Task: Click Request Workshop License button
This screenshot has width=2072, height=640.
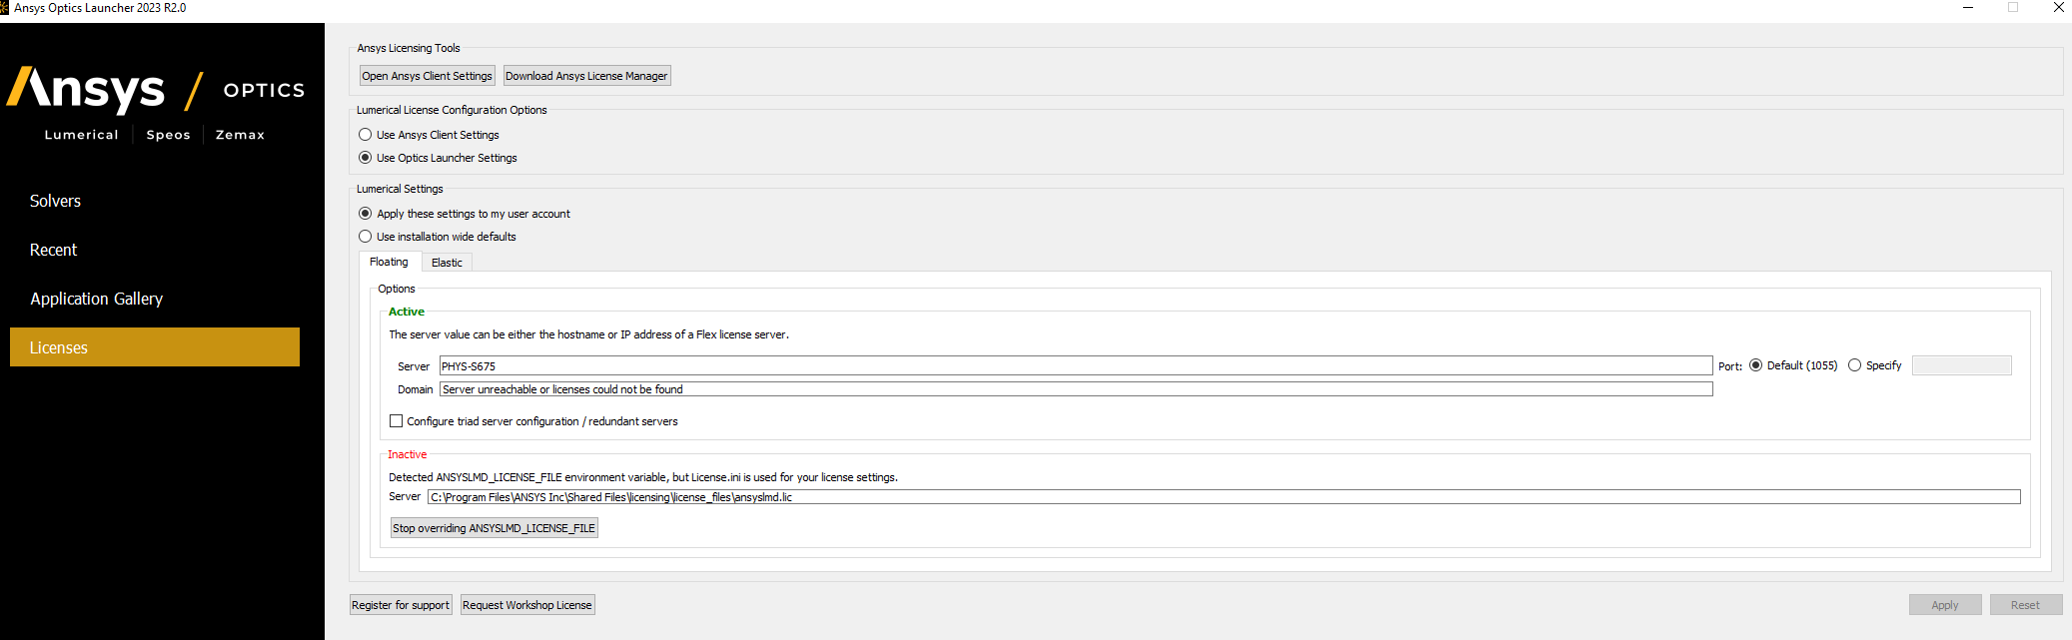Action: pyautogui.click(x=527, y=605)
